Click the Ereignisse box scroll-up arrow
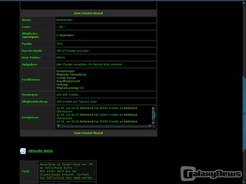 [154, 108]
